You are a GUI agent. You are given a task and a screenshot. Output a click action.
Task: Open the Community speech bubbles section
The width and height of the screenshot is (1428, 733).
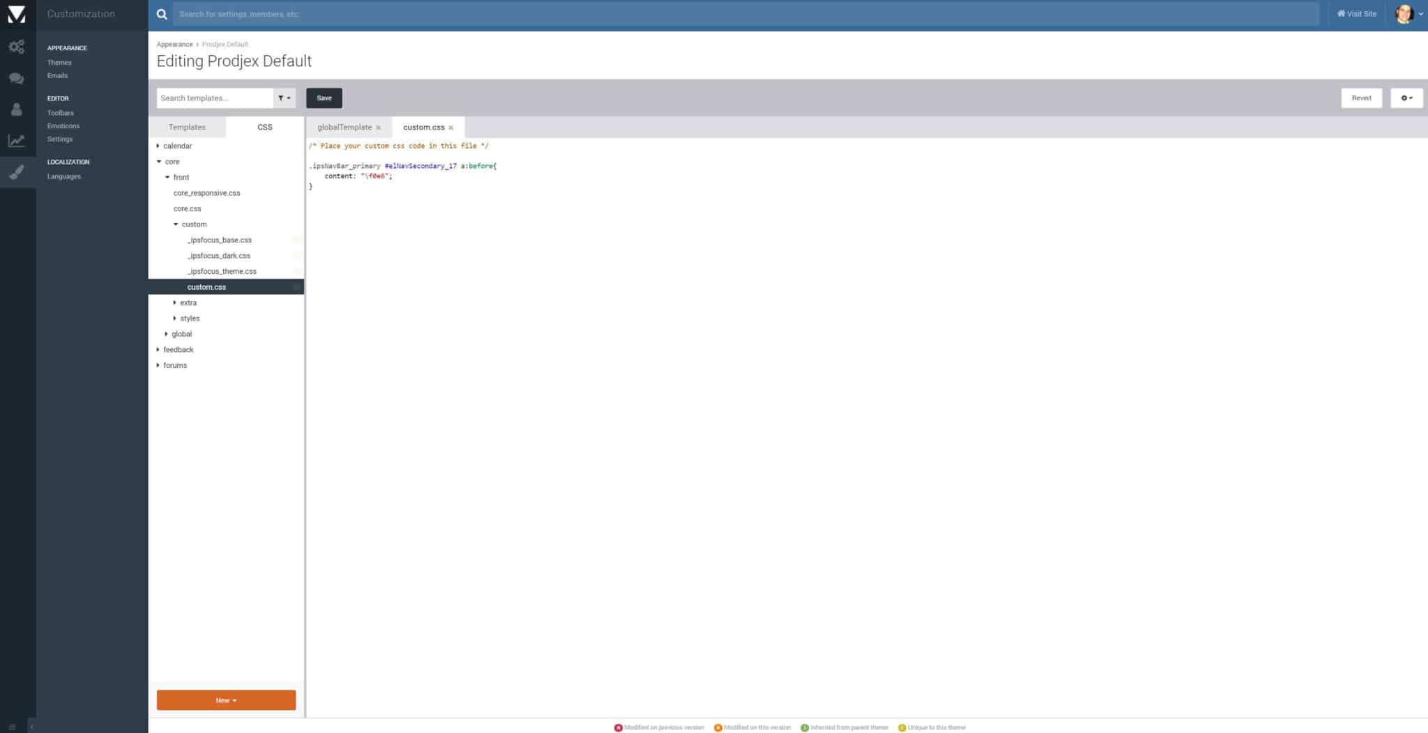point(17,79)
